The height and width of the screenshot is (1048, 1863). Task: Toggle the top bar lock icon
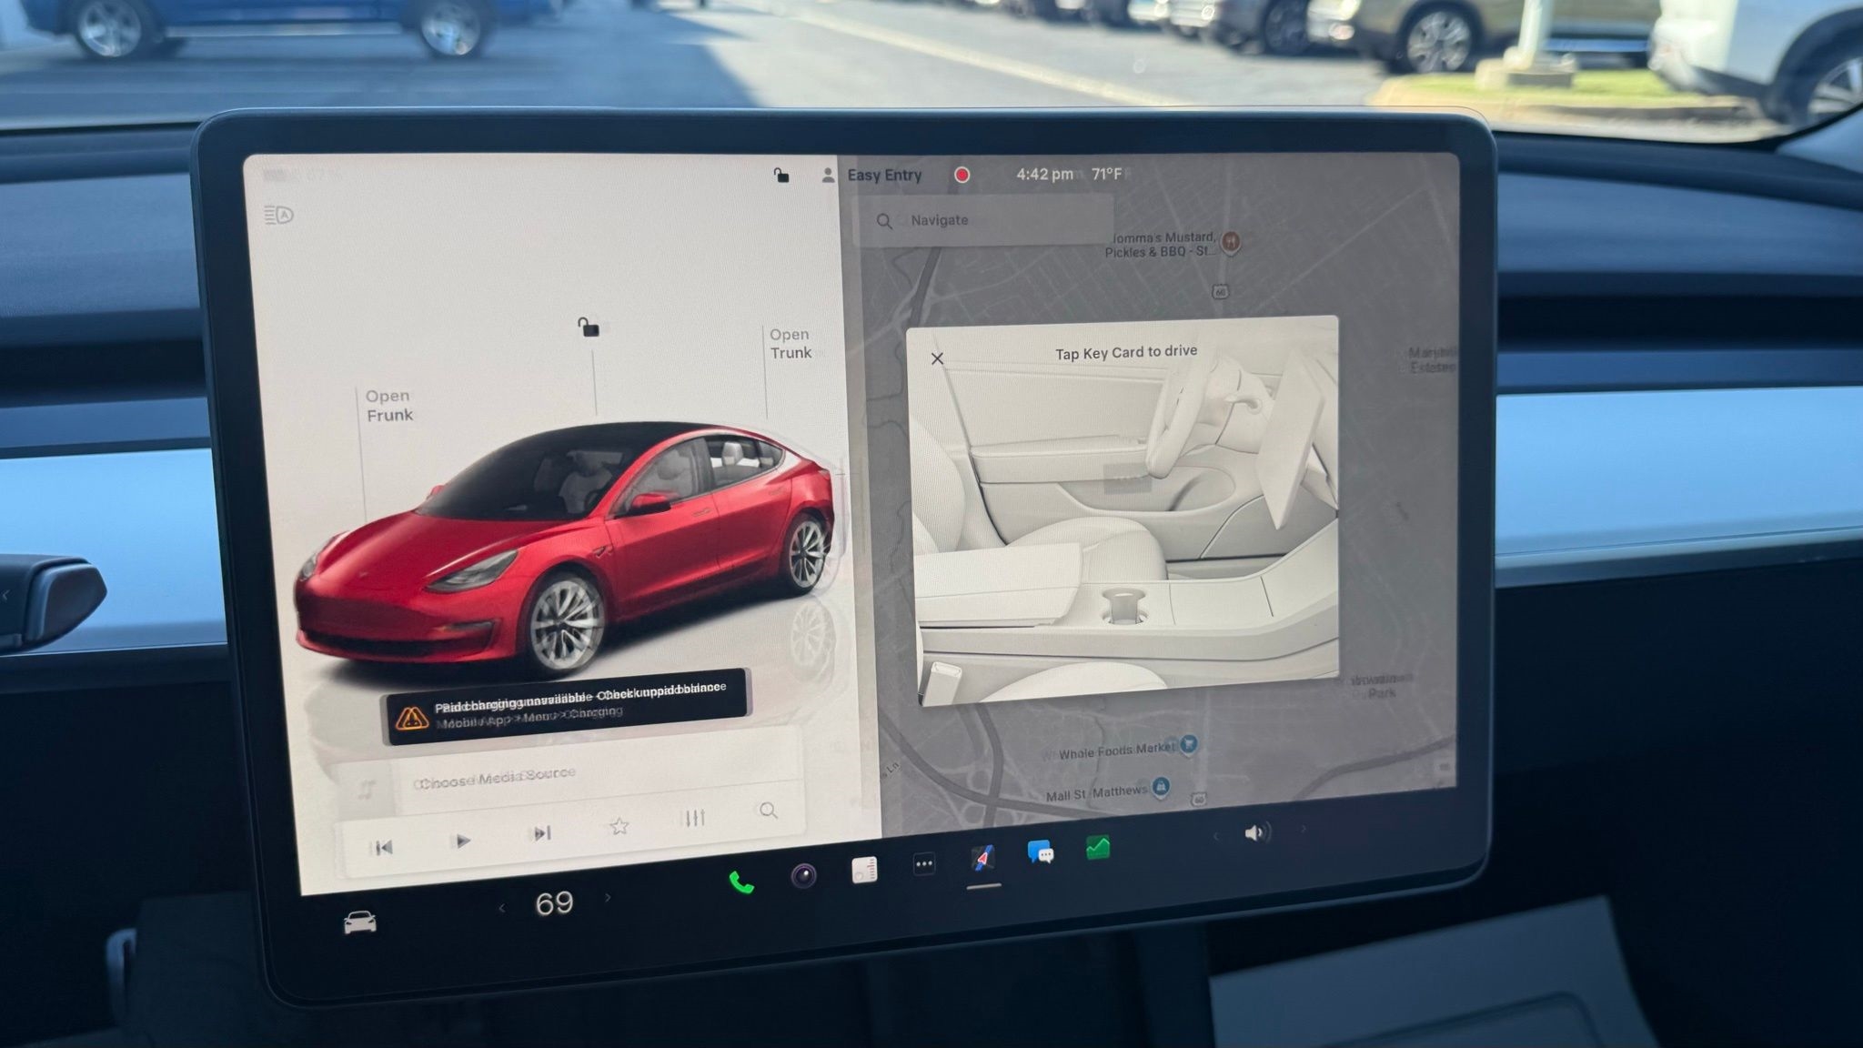(x=780, y=175)
